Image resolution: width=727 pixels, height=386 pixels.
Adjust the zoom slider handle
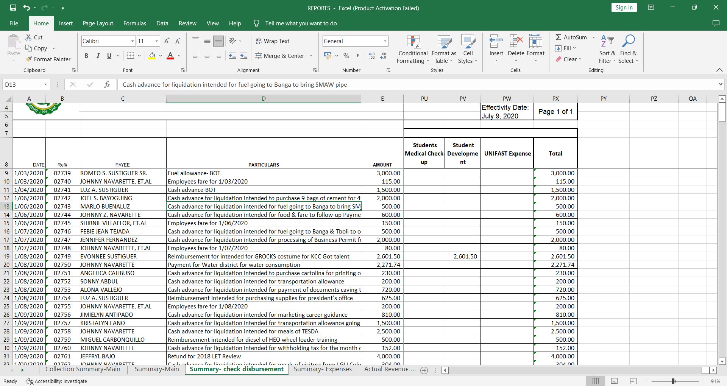click(x=674, y=381)
